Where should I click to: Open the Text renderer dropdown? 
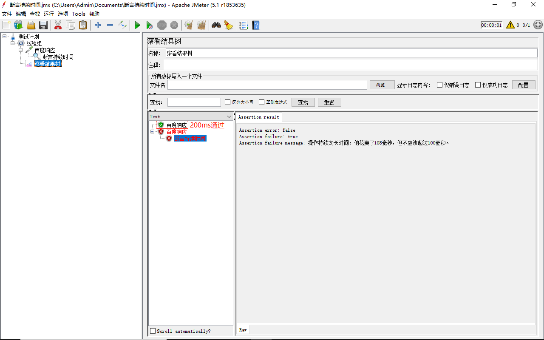tap(229, 116)
